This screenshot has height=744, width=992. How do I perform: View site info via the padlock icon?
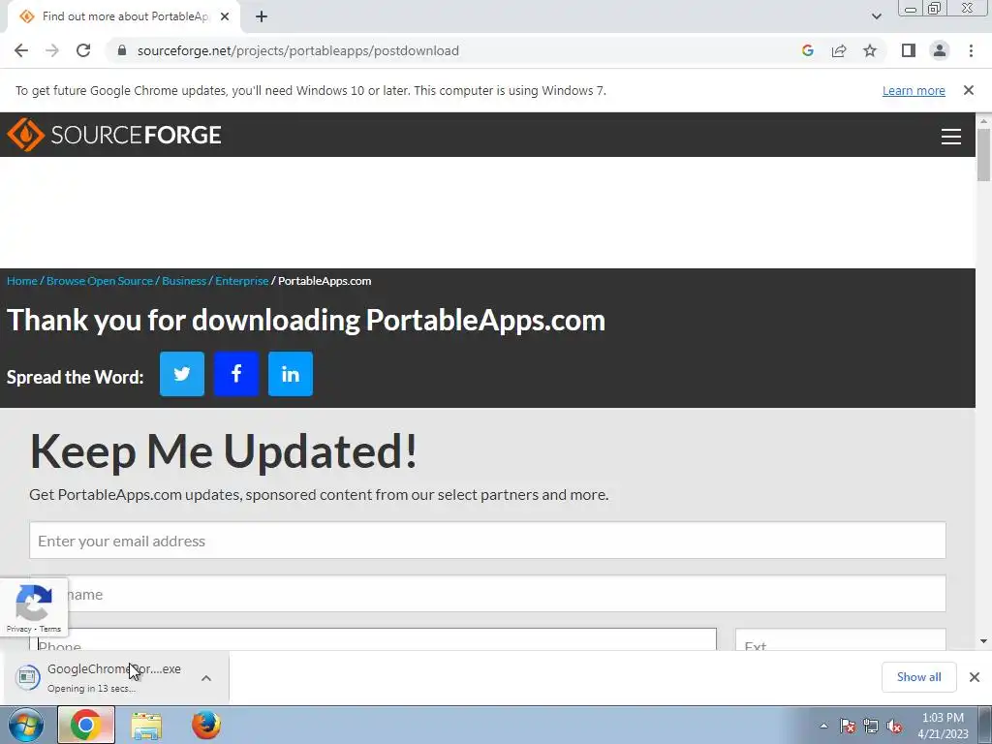[x=123, y=50]
